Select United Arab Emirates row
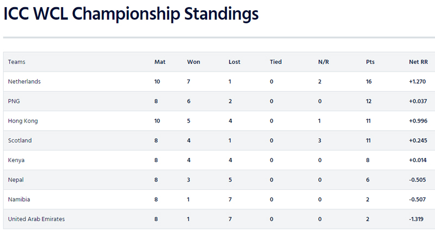This screenshot has height=238, width=435. point(36,219)
